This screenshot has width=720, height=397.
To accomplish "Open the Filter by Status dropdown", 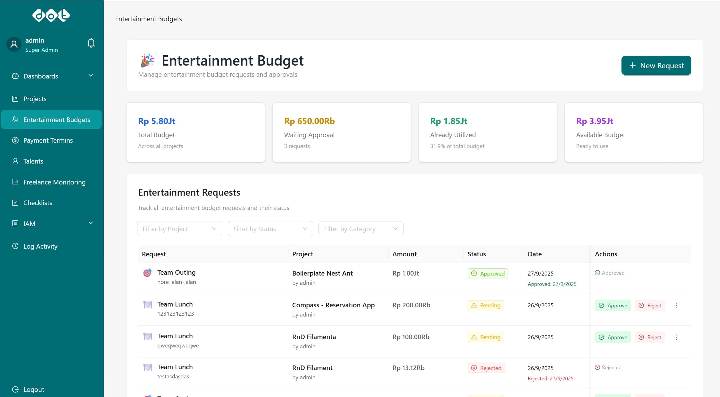I will 270,228.
